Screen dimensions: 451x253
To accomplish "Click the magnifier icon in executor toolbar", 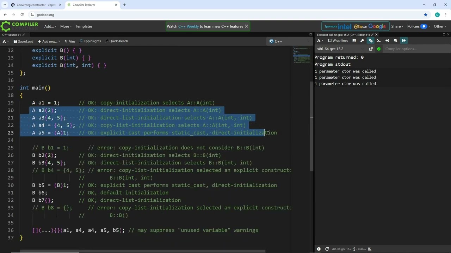I will coord(395,41).
